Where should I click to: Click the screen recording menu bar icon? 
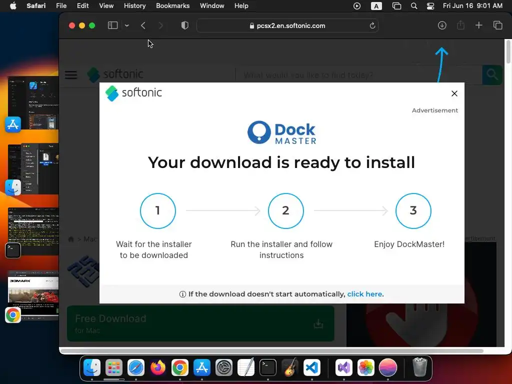tap(357, 6)
